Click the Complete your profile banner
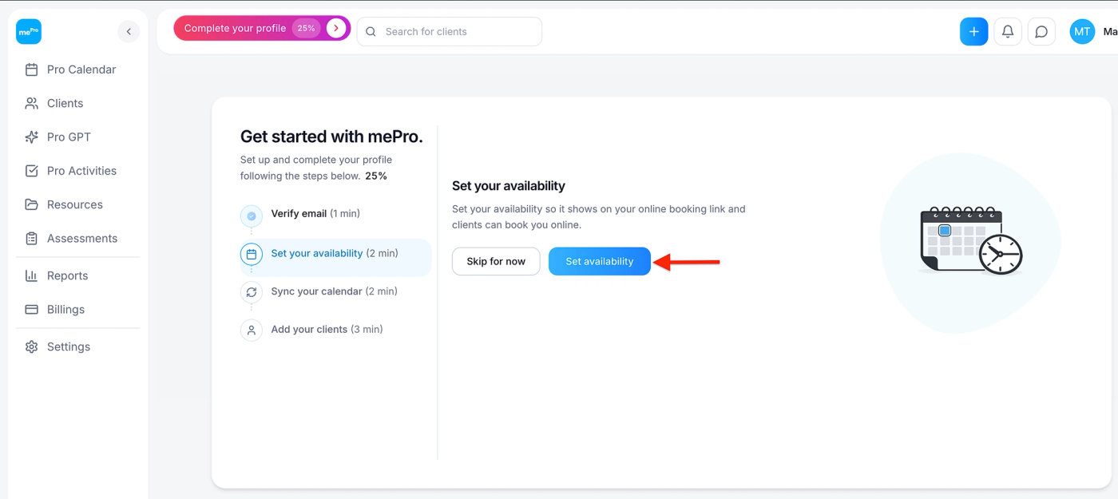The image size is (1118, 499). [262, 28]
